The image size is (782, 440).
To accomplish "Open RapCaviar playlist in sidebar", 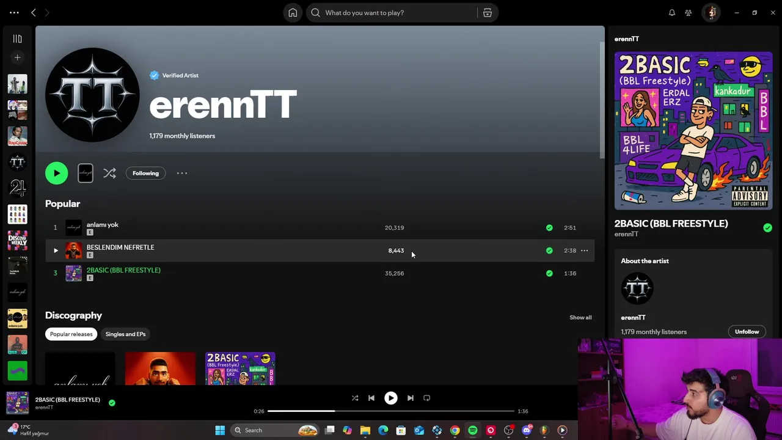I will (x=17, y=136).
